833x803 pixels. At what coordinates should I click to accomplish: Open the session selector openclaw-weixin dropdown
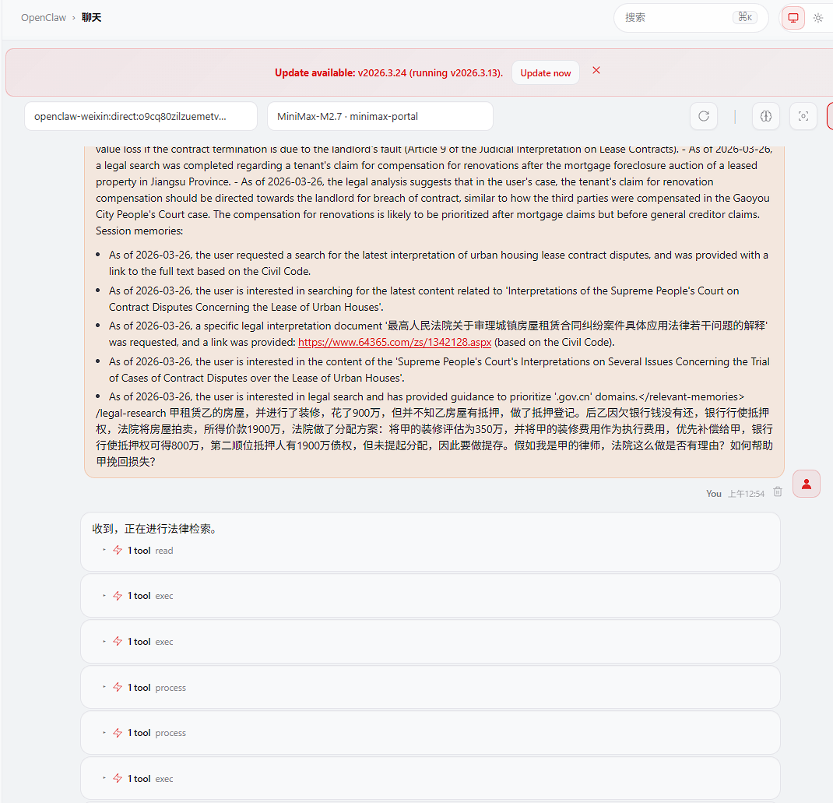pos(141,116)
